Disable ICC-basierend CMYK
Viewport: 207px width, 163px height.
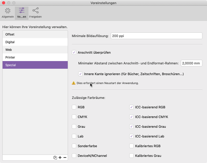pos(132,117)
